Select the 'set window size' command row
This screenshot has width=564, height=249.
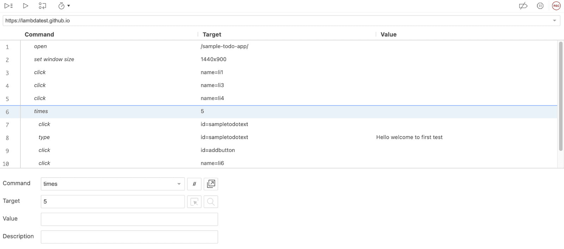tap(141, 59)
